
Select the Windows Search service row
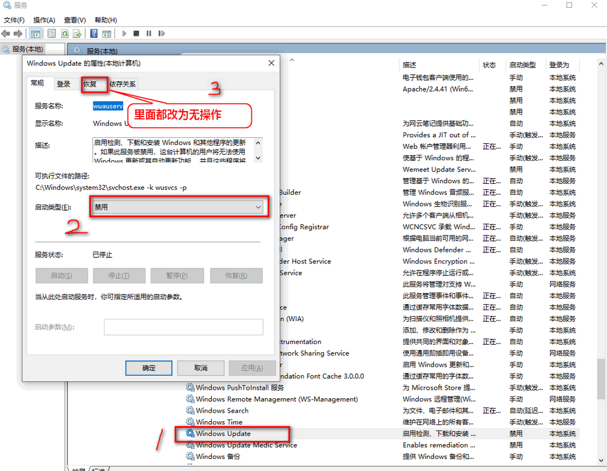coord(382,410)
